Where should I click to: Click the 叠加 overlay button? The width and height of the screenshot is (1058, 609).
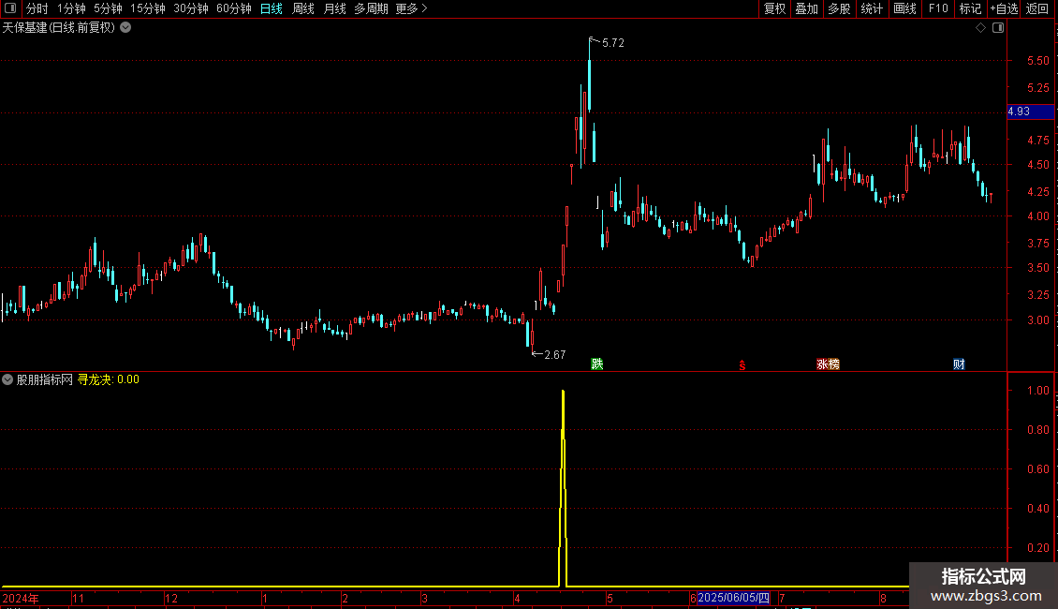point(806,8)
